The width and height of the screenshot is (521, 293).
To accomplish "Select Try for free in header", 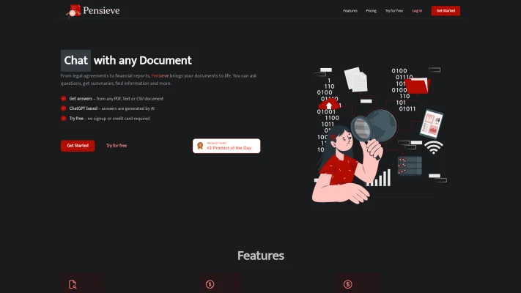I will [x=394, y=11].
